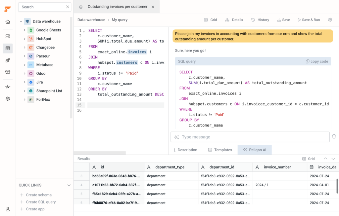Switch to the Templates tab

[220, 150]
